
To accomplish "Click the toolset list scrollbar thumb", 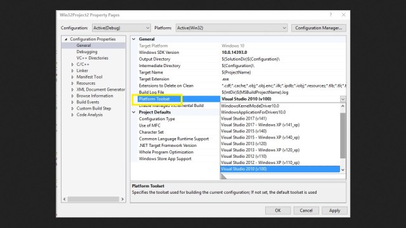I will tap(343, 136).
